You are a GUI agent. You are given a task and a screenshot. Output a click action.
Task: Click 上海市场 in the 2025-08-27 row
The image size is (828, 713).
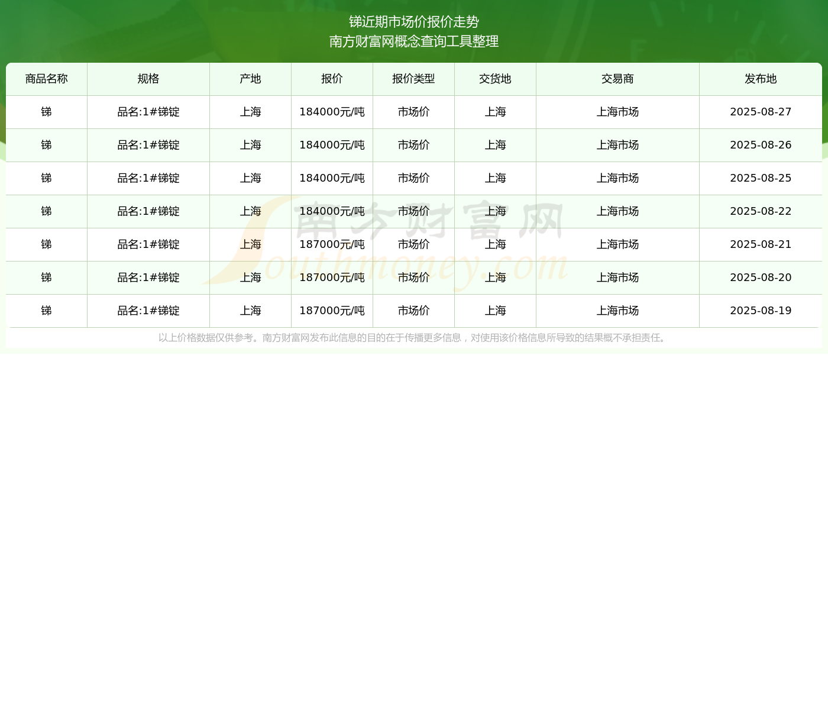[x=618, y=112]
